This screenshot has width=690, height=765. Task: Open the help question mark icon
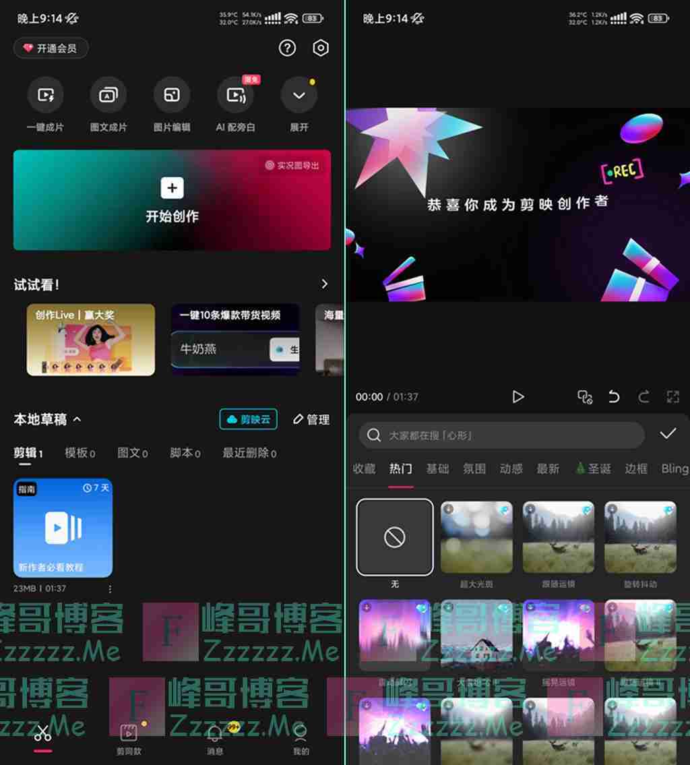(x=288, y=48)
